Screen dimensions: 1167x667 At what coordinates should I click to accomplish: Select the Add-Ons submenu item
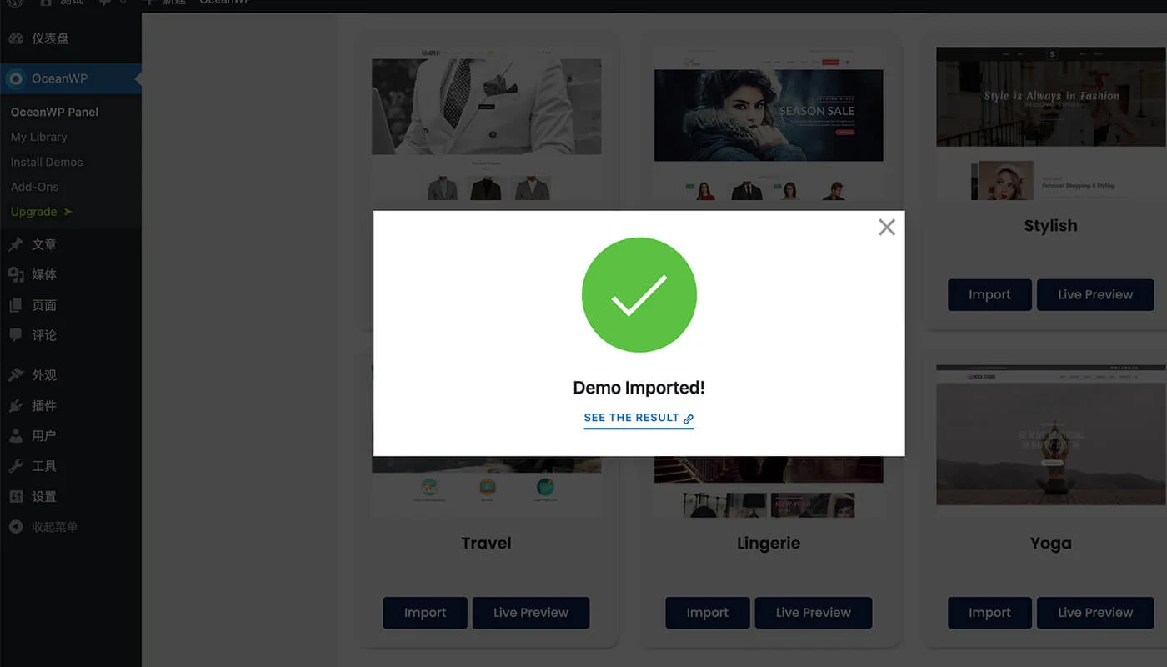(x=34, y=187)
